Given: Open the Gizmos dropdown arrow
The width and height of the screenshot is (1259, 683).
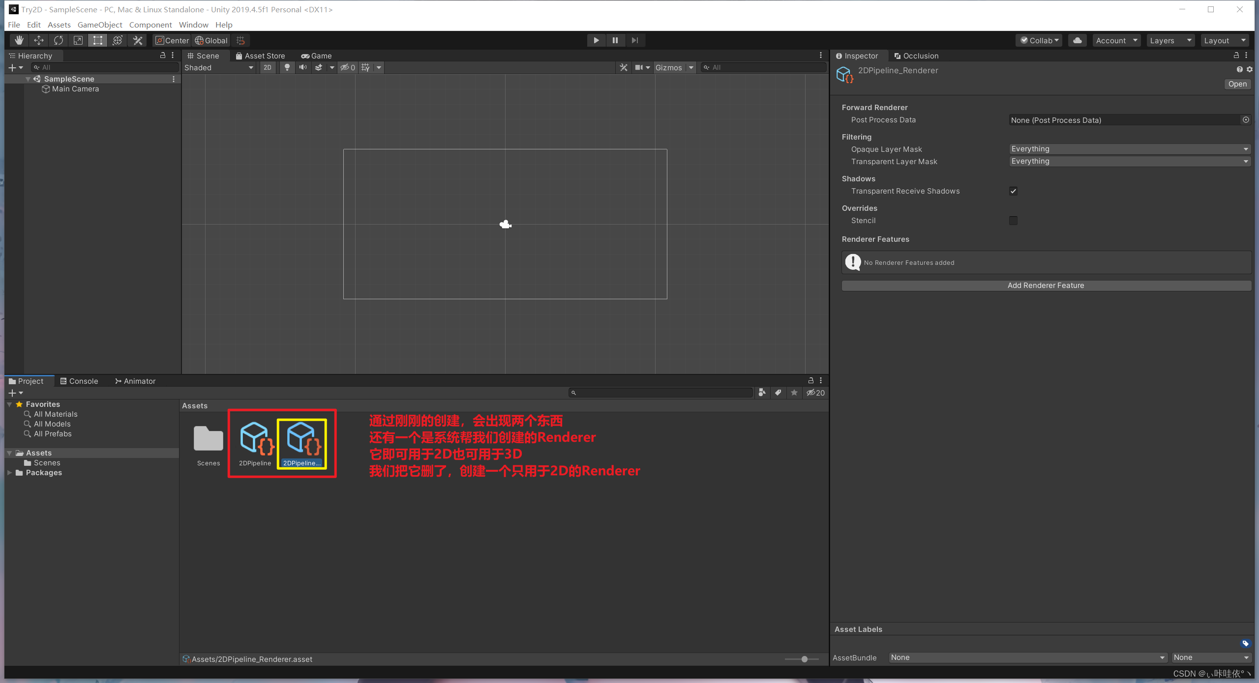Looking at the screenshot, I should tap(691, 67).
